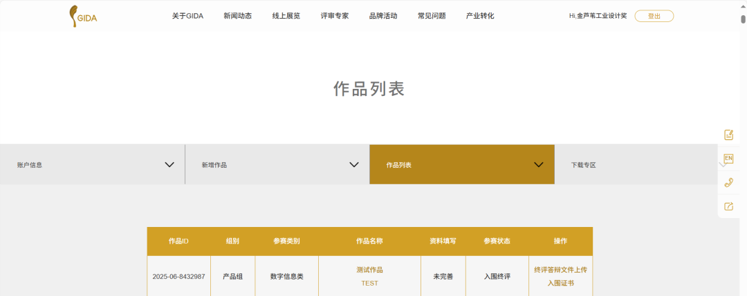This screenshot has height=296, width=747.
Task: Open the form edit icon in side panel
Action: 728,135
